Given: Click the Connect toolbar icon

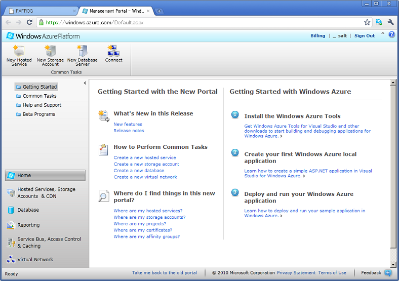Looking at the screenshot, I should [x=113, y=51].
